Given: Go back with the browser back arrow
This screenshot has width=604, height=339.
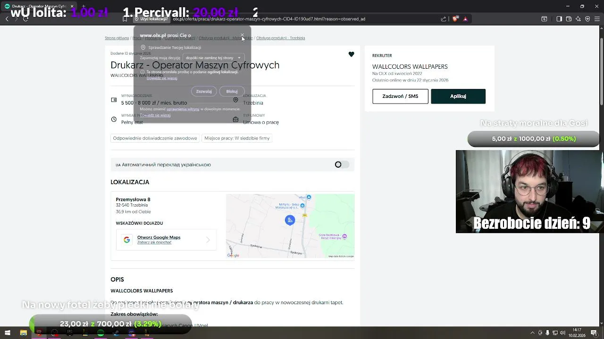Looking at the screenshot, I should (7, 19).
